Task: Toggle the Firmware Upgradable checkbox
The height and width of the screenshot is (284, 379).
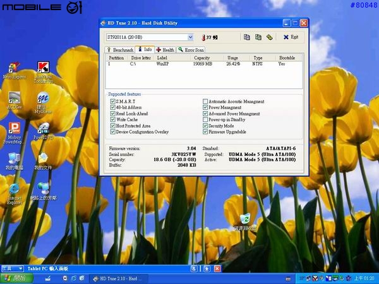Action: (205, 132)
